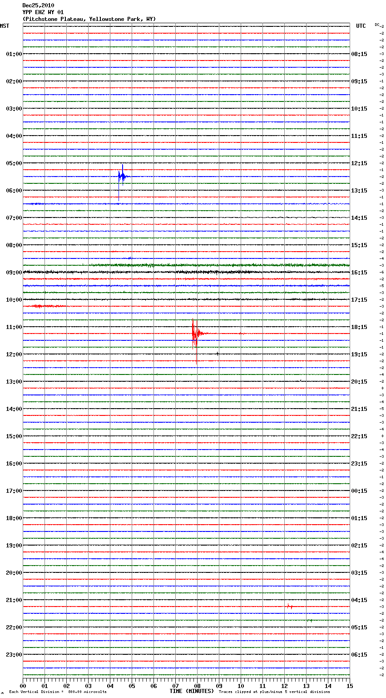Select the 15:00 MST hour label
This screenshot has width=386, height=698.
(14, 436)
